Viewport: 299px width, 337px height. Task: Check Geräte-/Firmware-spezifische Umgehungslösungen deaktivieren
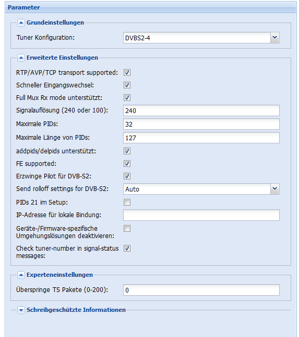click(x=127, y=229)
